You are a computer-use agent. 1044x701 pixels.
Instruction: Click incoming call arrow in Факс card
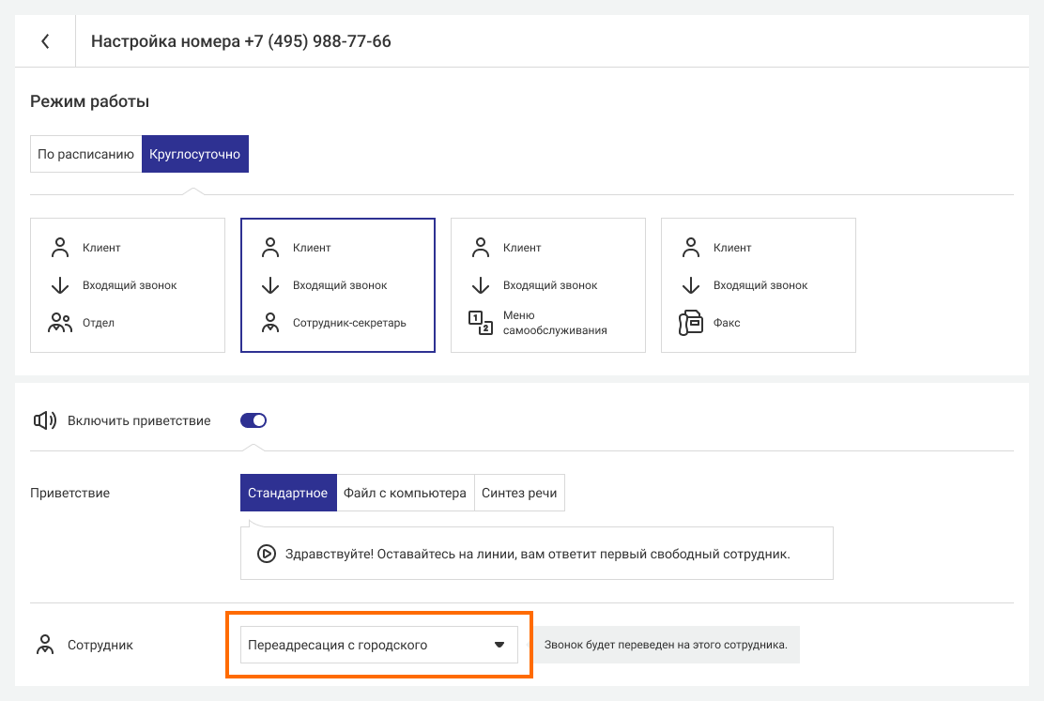(691, 285)
